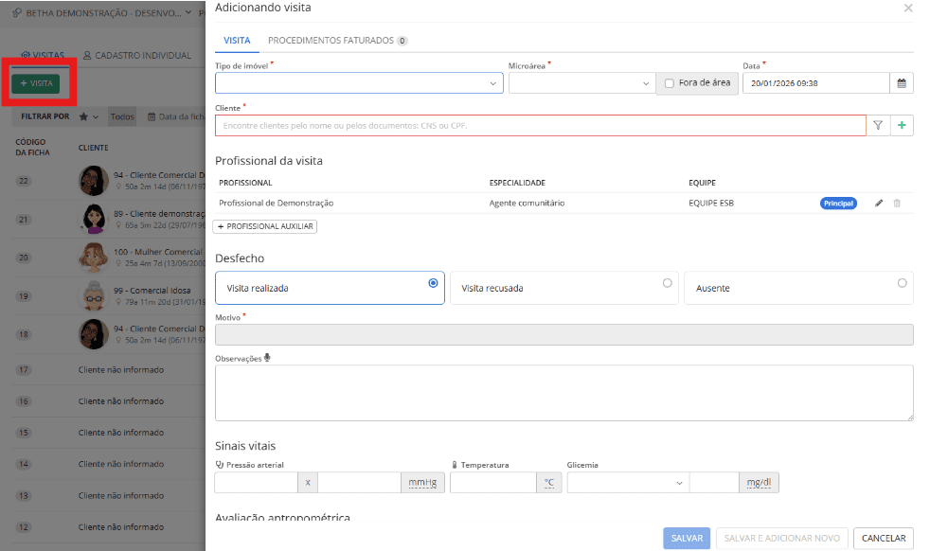Click the favorites star filter icon
The height and width of the screenshot is (551, 930).
click(83, 116)
